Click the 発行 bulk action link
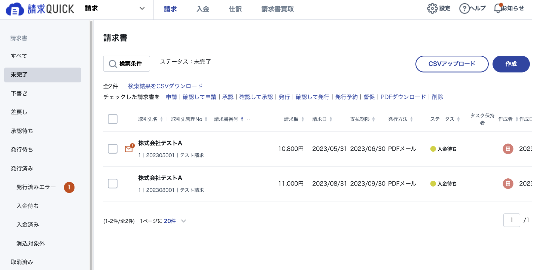This screenshot has width=534, height=270. point(284,97)
